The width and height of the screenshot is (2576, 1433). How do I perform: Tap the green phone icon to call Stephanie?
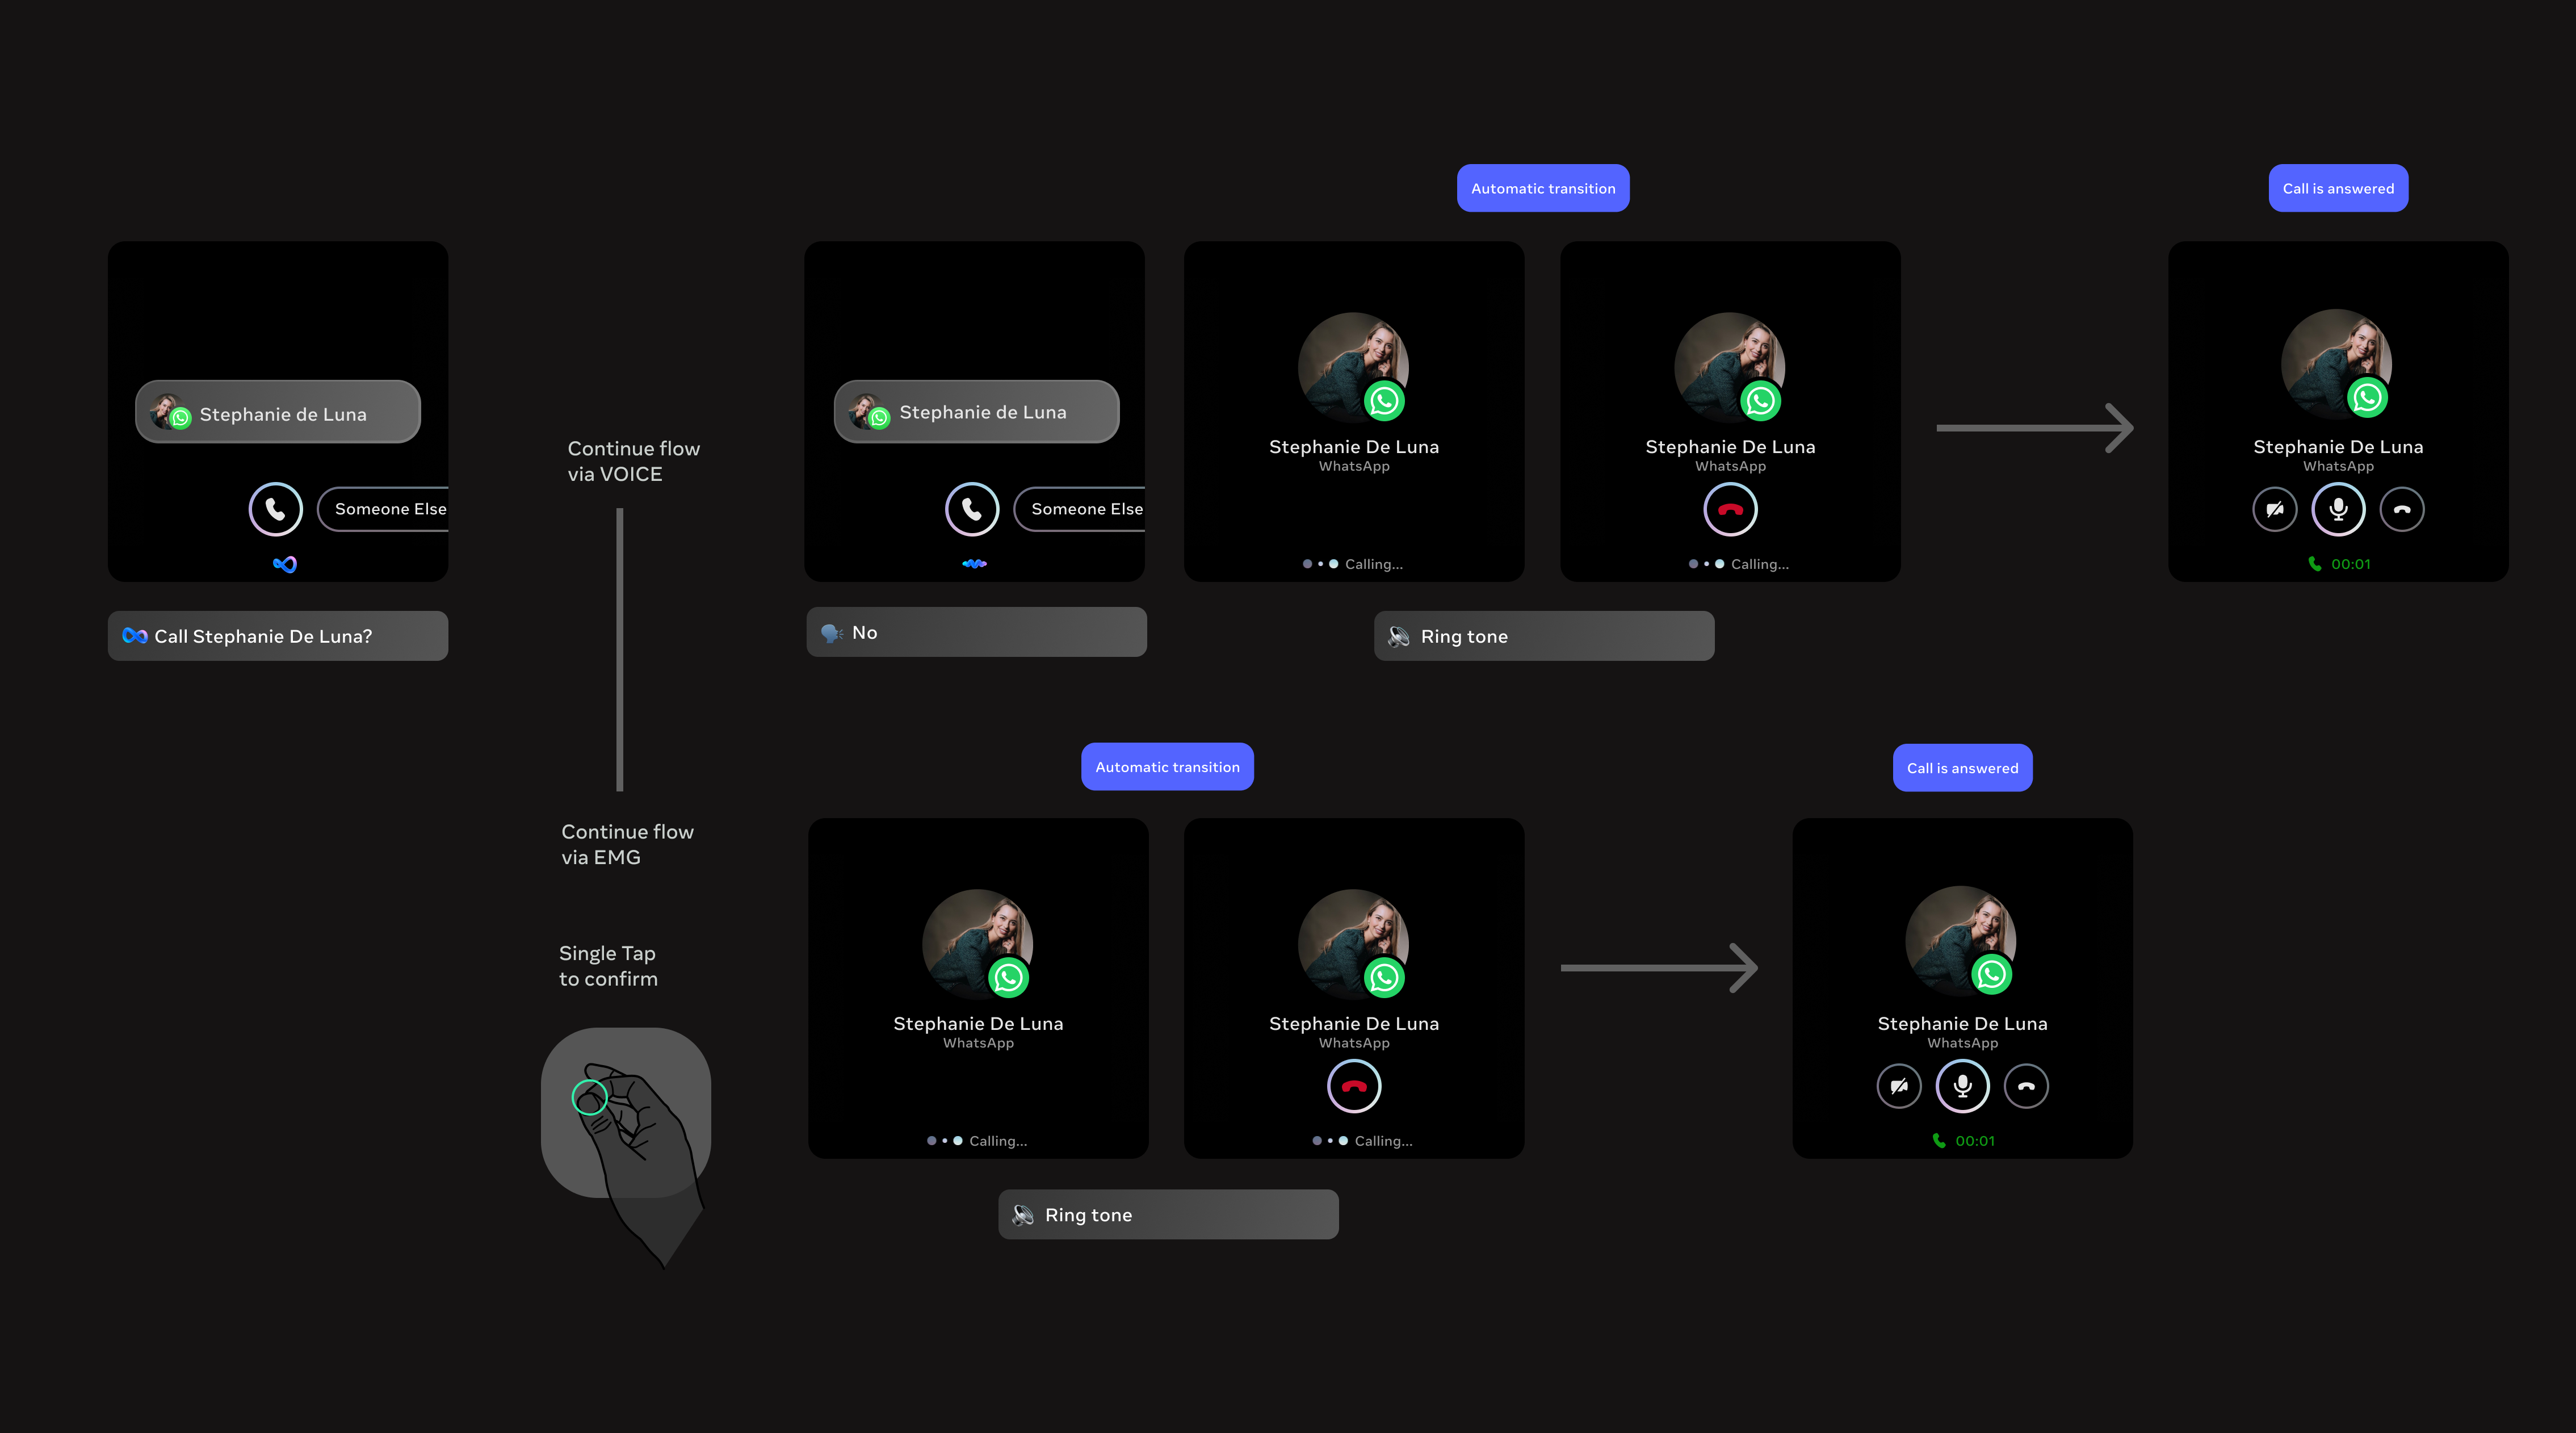275,509
